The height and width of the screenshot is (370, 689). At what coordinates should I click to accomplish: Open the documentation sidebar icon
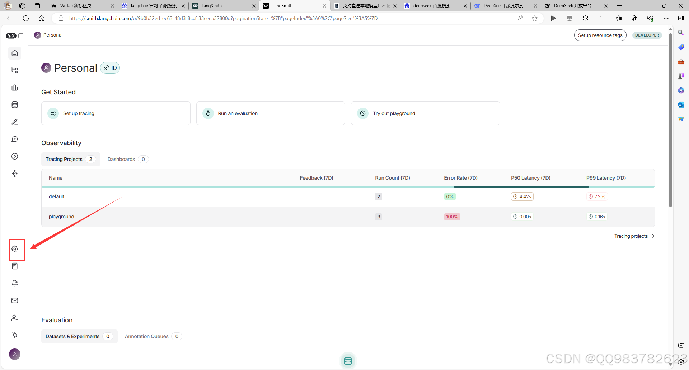click(15, 266)
